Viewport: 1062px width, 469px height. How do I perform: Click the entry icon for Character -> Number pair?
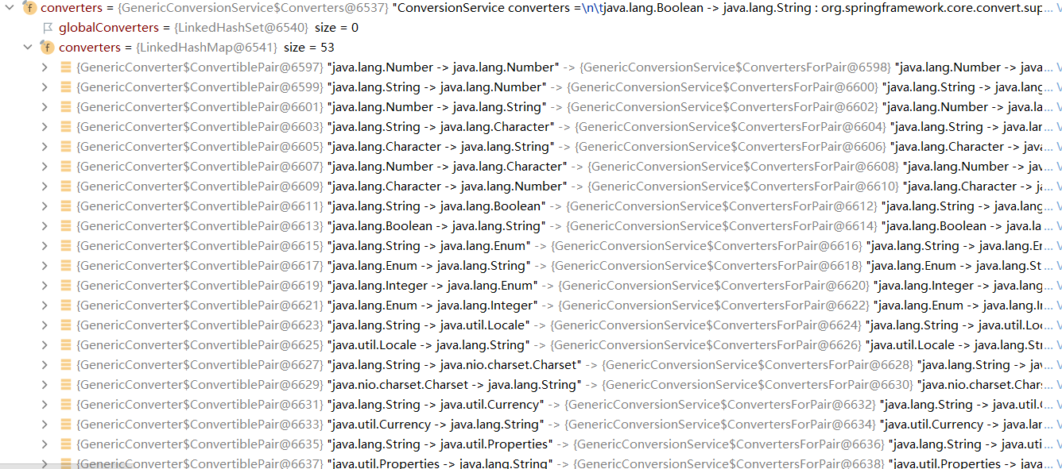pos(67,186)
